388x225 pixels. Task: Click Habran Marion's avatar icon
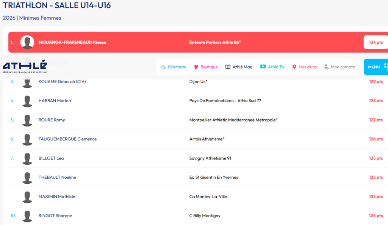[27, 101]
